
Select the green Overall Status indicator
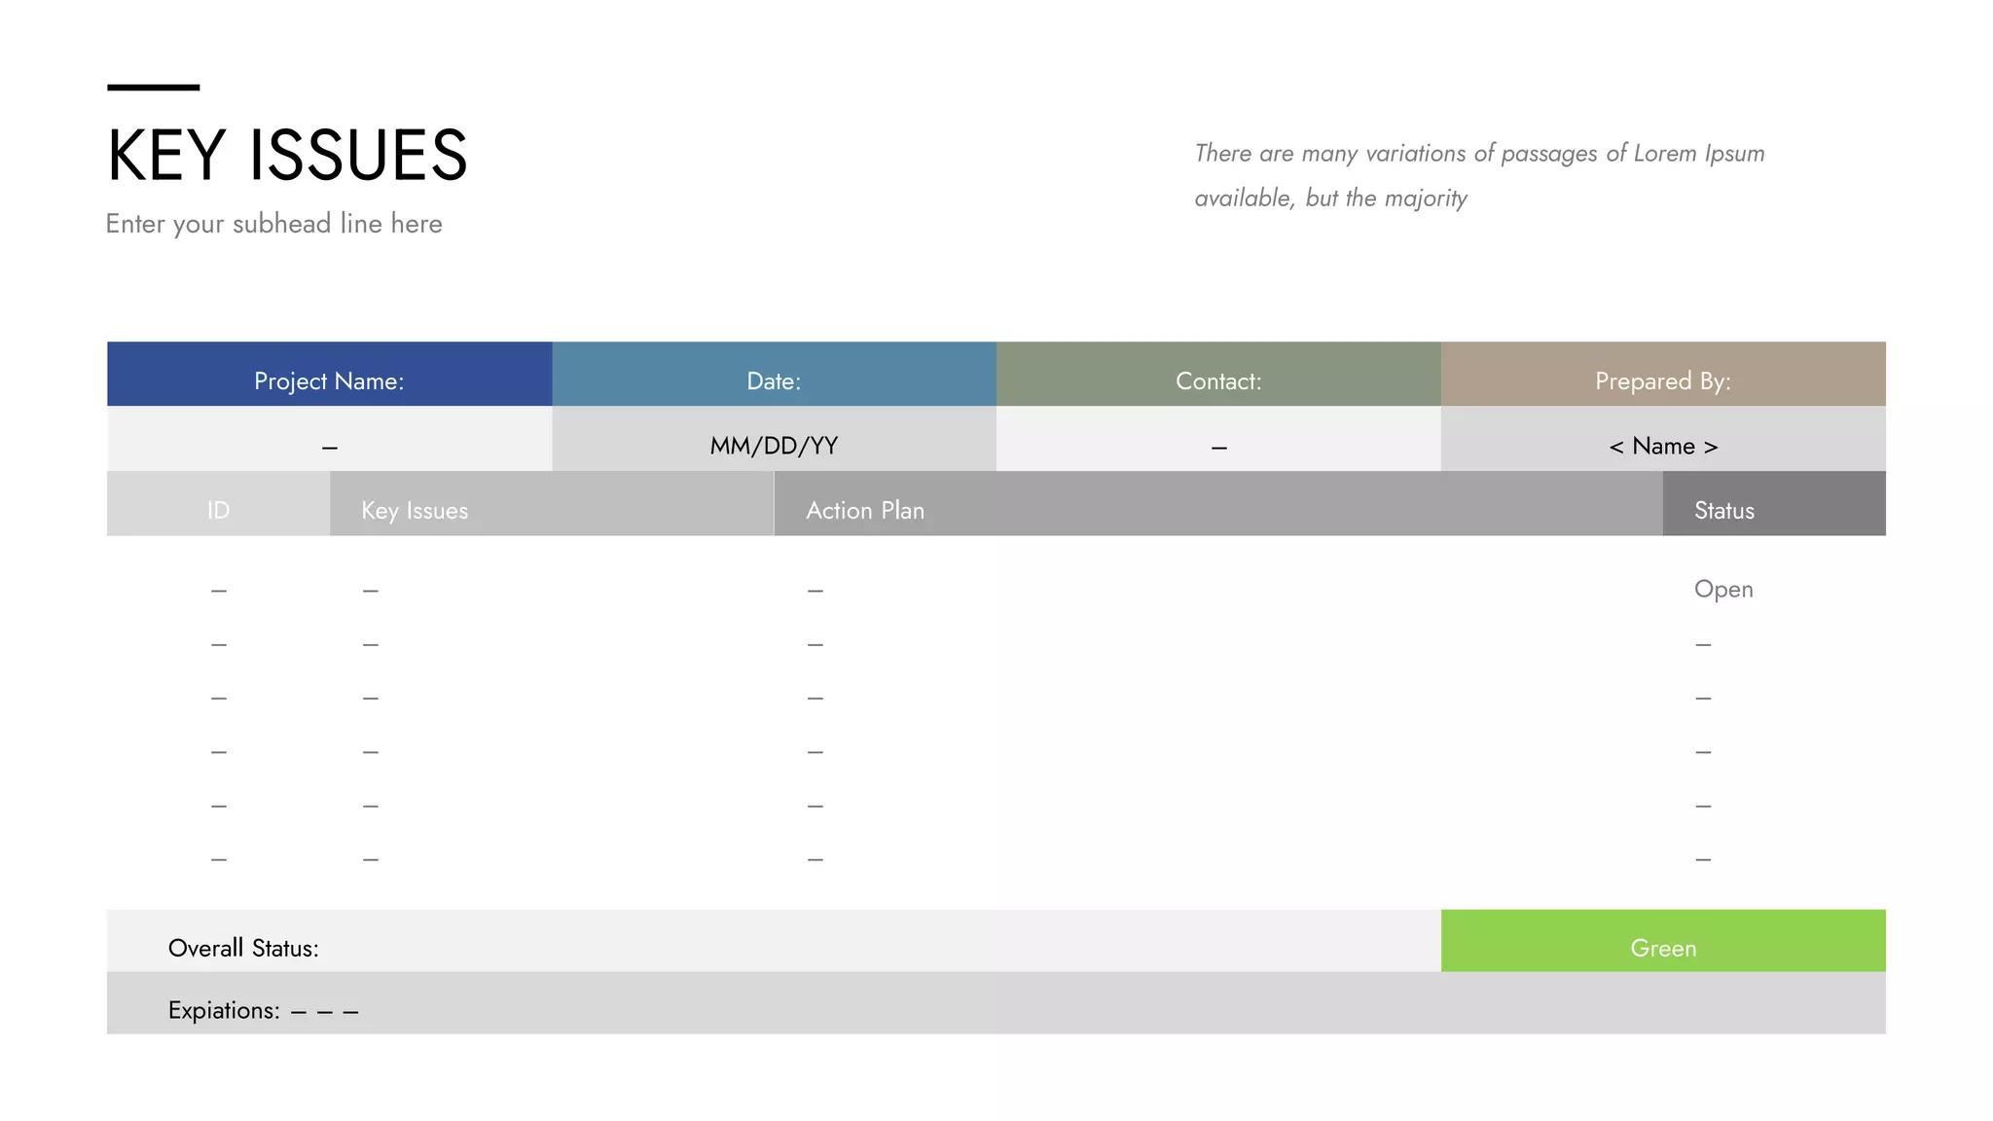click(1662, 947)
